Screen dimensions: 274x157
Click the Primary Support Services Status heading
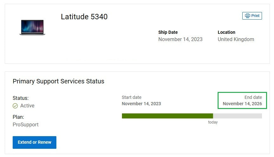click(58, 81)
